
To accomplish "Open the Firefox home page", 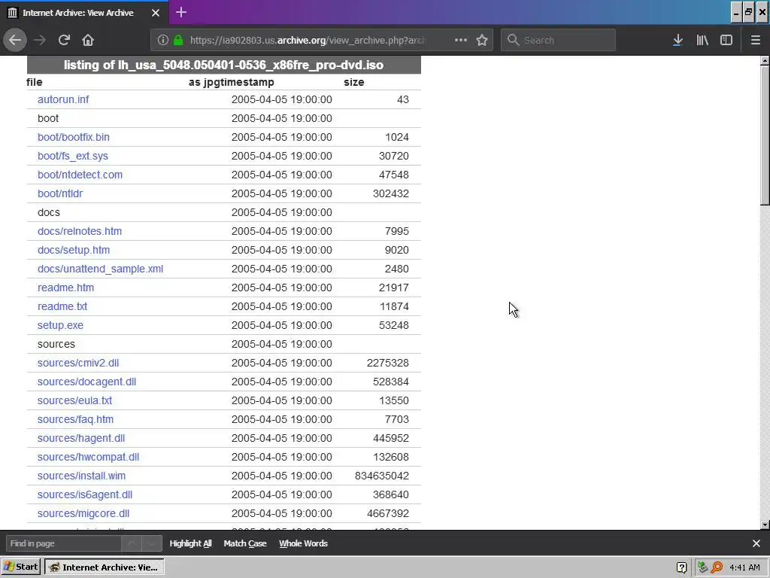I will click(x=88, y=40).
